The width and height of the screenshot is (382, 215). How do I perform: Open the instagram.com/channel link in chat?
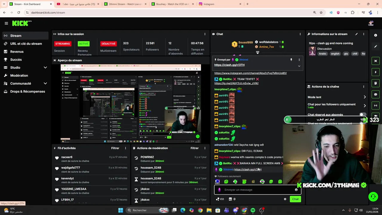point(250,73)
